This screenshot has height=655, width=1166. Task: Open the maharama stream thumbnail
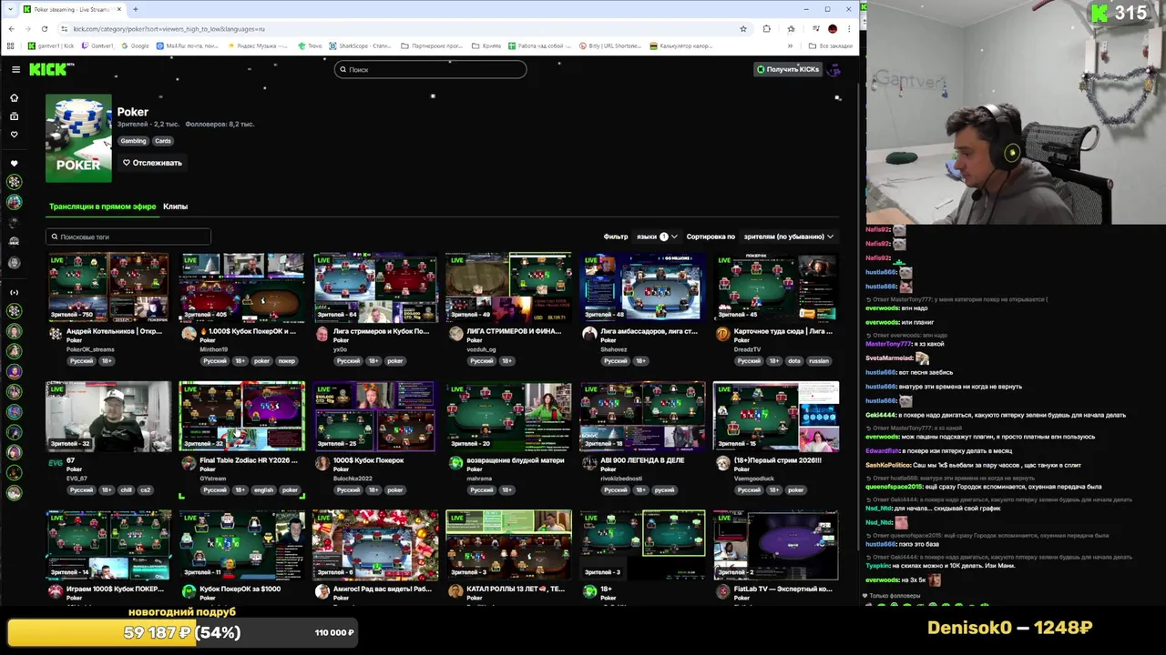[x=508, y=417]
